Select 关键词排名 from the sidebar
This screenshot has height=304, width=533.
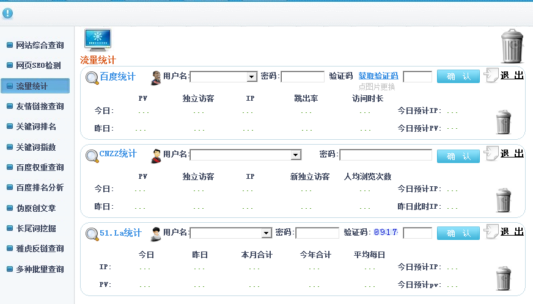pos(35,126)
